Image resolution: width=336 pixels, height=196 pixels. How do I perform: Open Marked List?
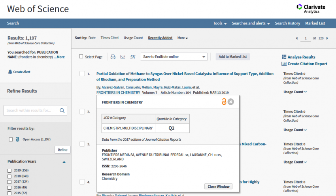(315, 23)
